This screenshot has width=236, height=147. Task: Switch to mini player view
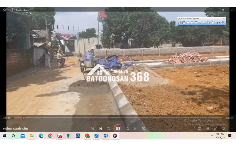pos(224,128)
